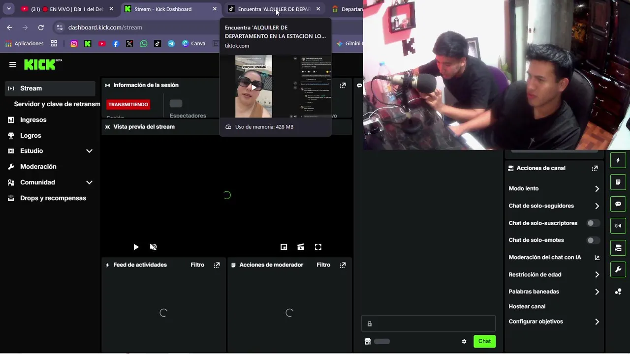Pop out Acciones de moderador panel
630x354 pixels.
point(343,265)
